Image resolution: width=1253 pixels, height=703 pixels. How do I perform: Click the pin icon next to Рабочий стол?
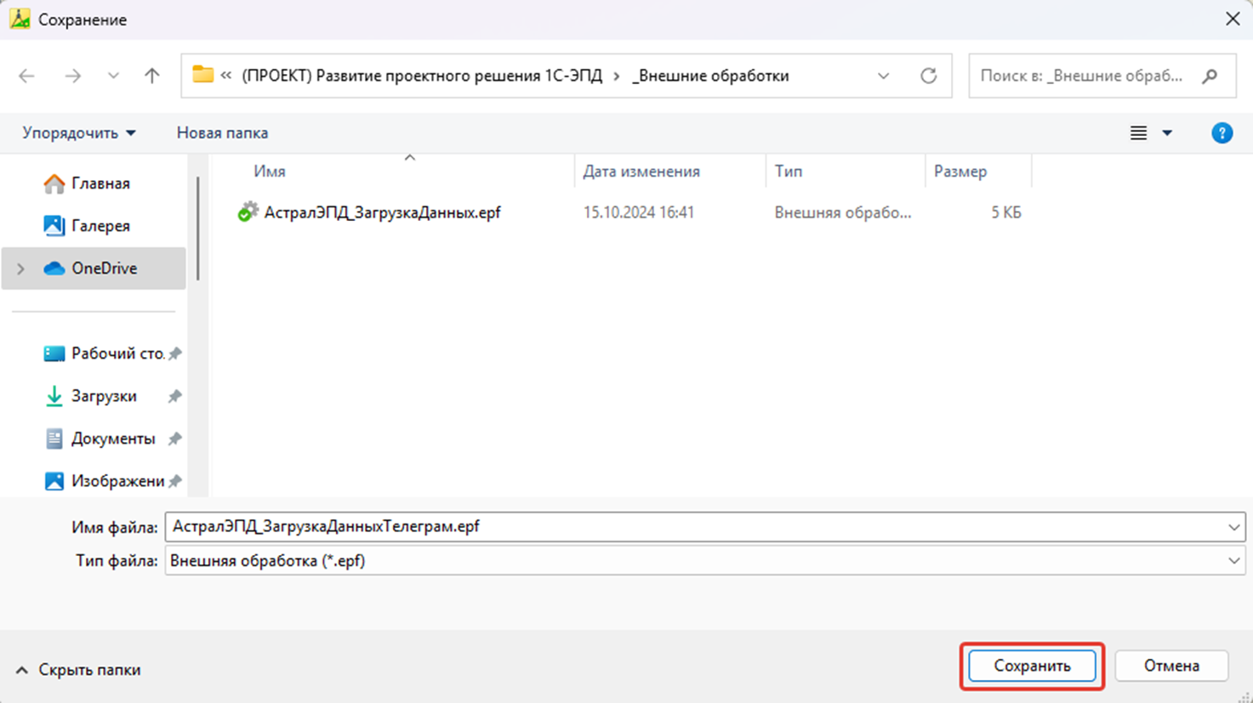174,354
